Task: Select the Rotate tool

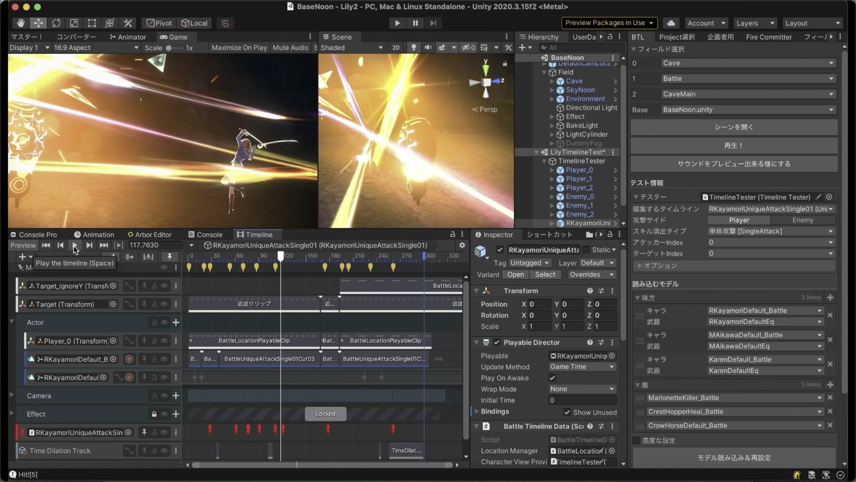Action: 56,23
